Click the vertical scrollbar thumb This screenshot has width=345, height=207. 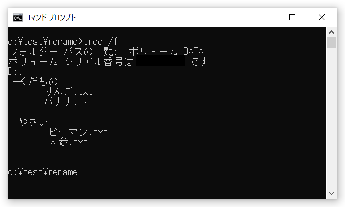pos(331,43)
